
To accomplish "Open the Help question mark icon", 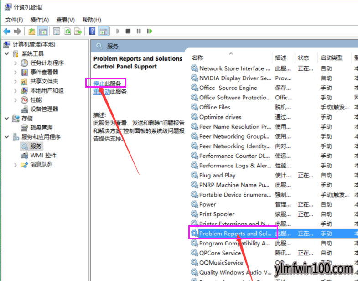I will tap(92, 31).
